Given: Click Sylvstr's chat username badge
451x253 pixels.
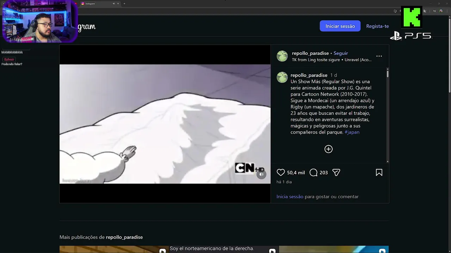Looking at the screenshot, I should [9, 59].
